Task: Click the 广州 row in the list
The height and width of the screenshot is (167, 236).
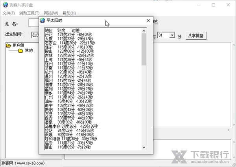Action: pos(69,97)
